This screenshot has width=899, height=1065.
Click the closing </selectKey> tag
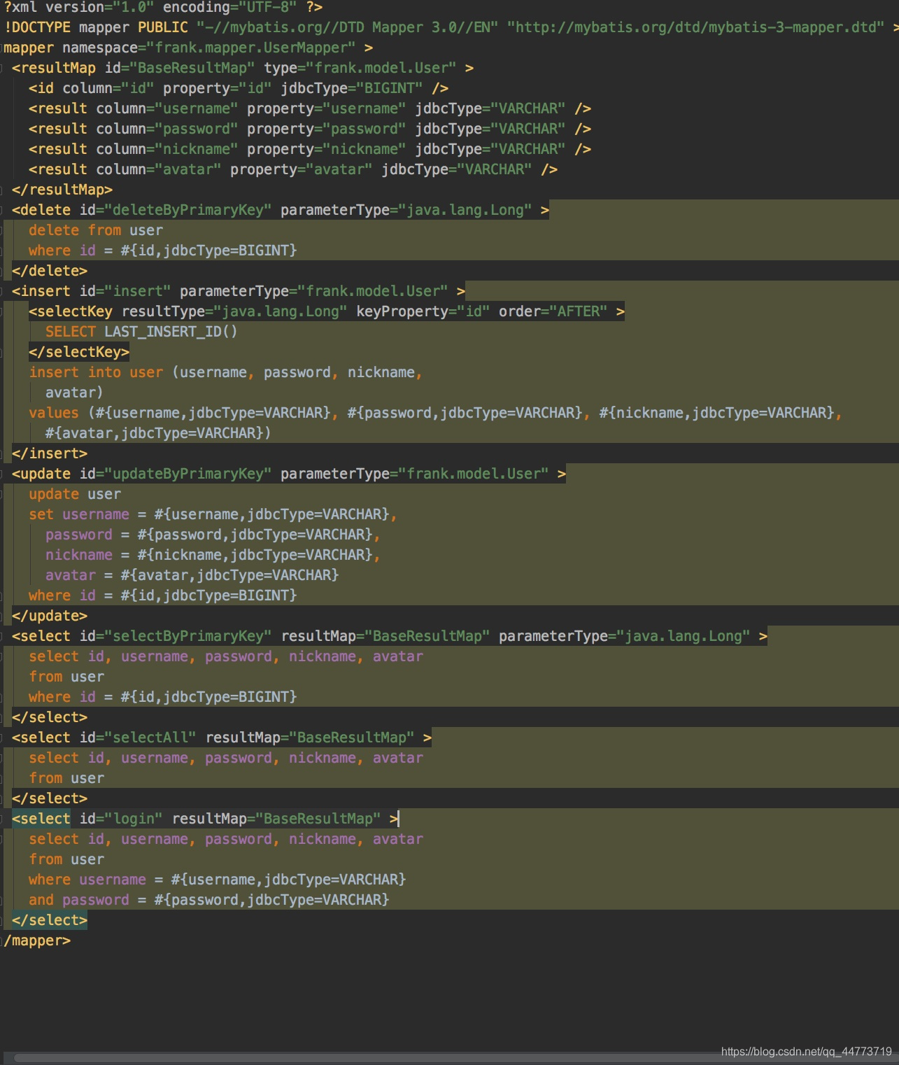79,352
